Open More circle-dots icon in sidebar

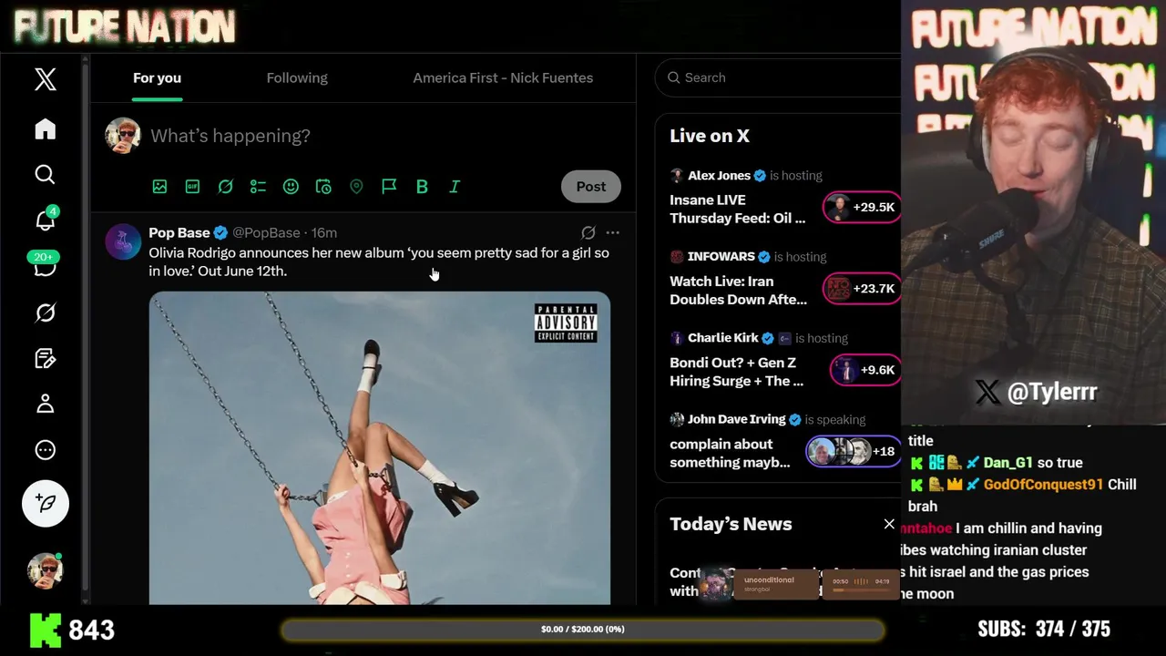click(45, 450)
